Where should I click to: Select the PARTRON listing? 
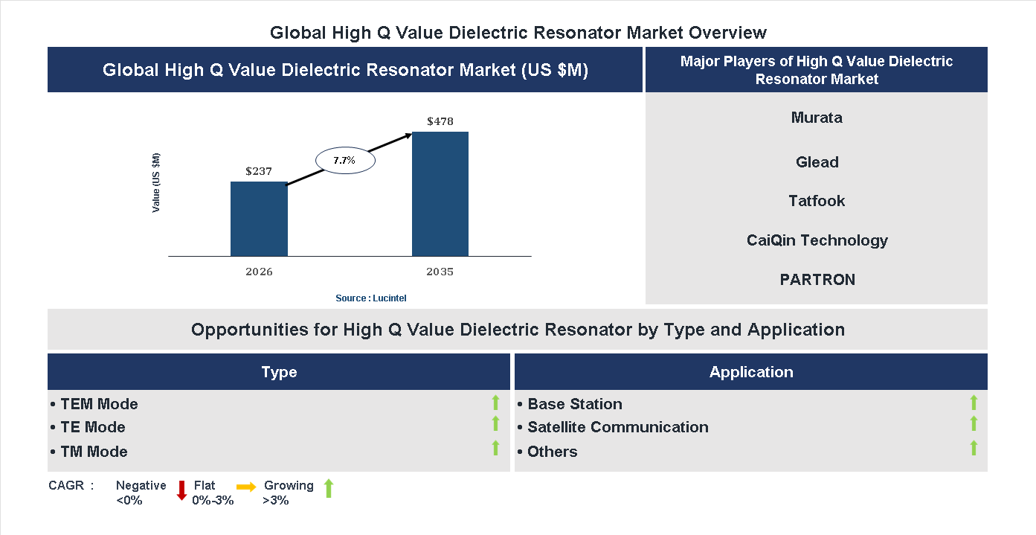click(817, 279)
